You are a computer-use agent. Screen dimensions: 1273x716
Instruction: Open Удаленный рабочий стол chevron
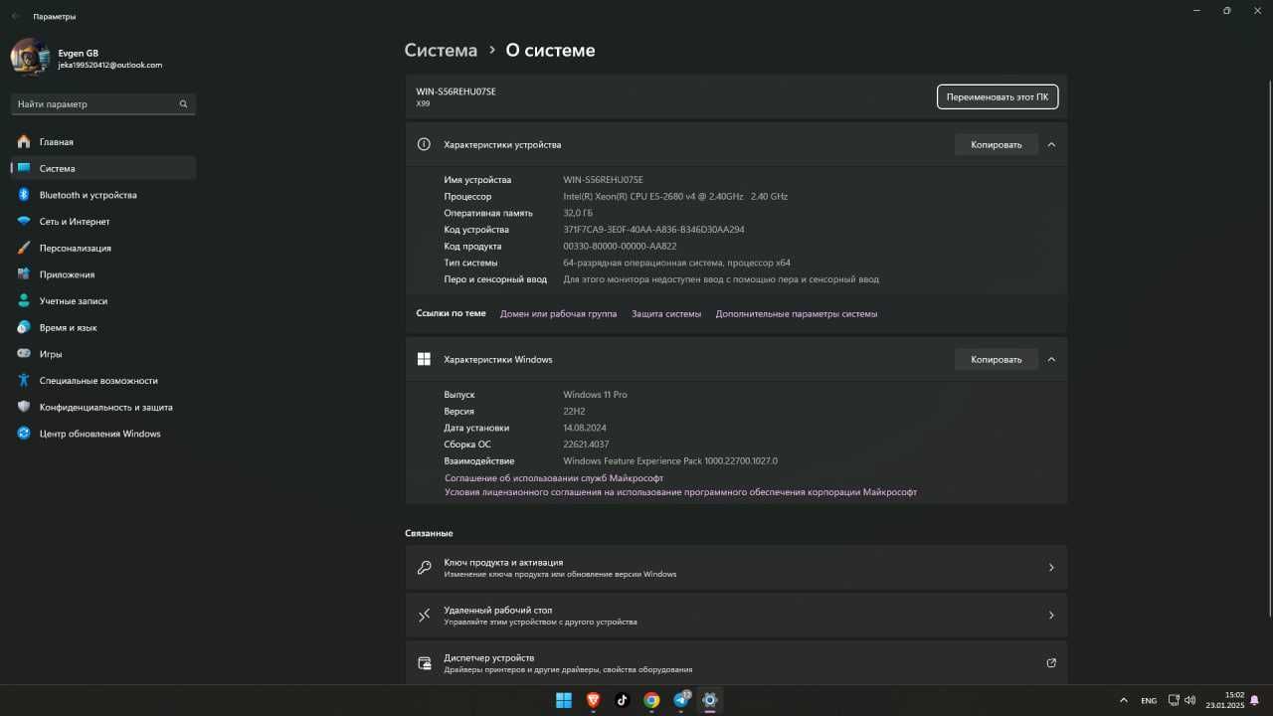pos(1051,616)
